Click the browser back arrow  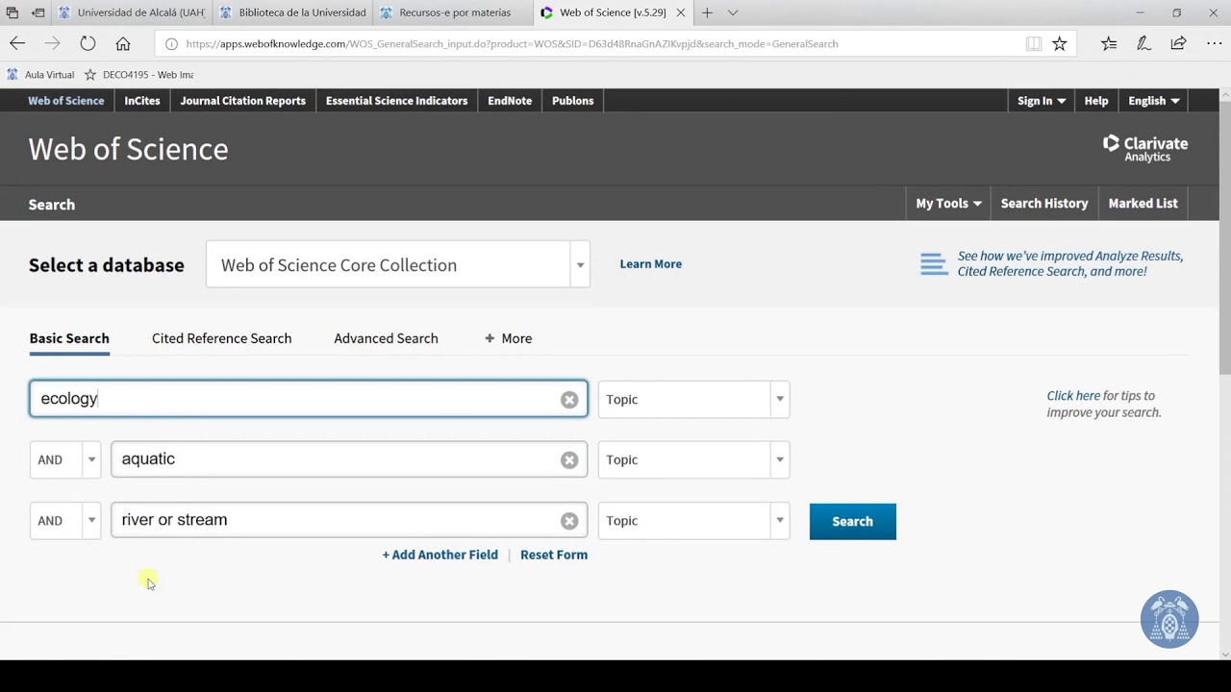(x=17, y=43)
